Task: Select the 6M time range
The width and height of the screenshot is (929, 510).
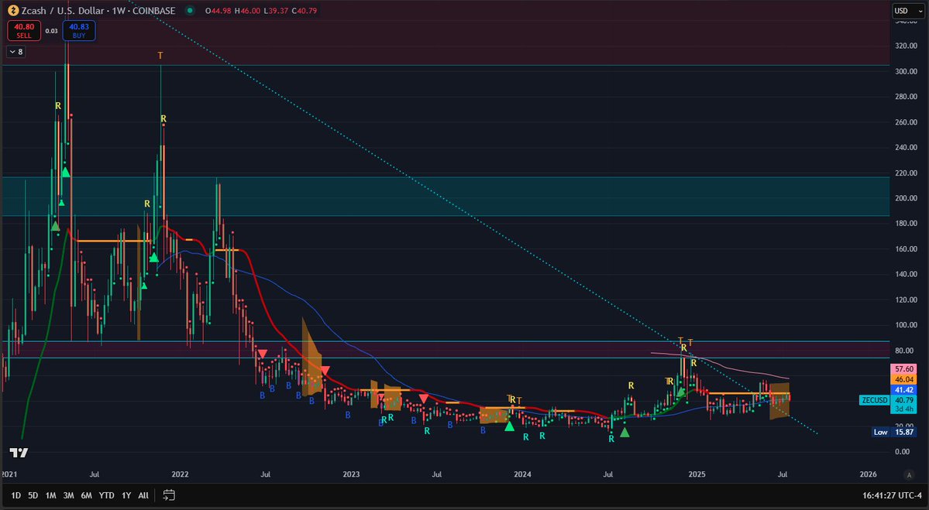Action: pyautogui.click(x=87, y=495)
